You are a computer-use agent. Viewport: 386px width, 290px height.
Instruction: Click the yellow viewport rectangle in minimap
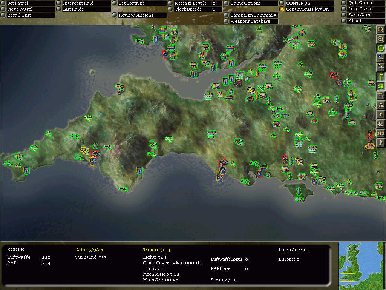click(347, 277)
